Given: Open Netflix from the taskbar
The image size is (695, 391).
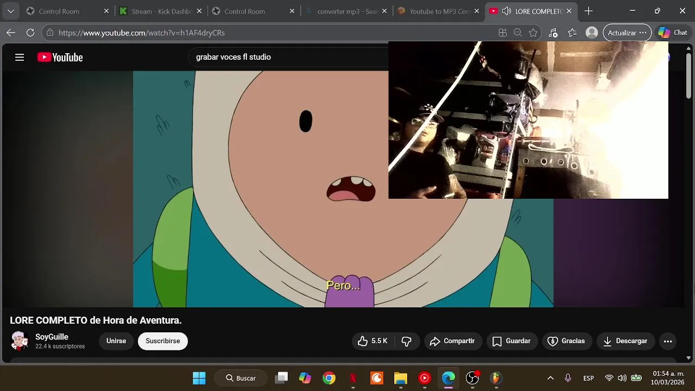Looking at the screenshot, I should 353,378.
